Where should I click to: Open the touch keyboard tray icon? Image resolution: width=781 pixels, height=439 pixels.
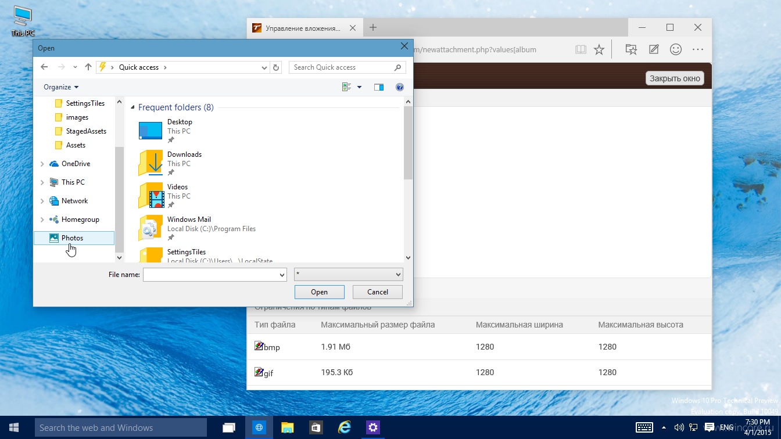644,427
